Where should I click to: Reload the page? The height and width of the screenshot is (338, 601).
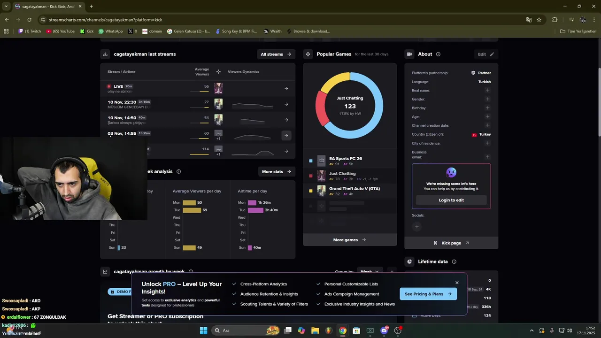click(29, 20)
